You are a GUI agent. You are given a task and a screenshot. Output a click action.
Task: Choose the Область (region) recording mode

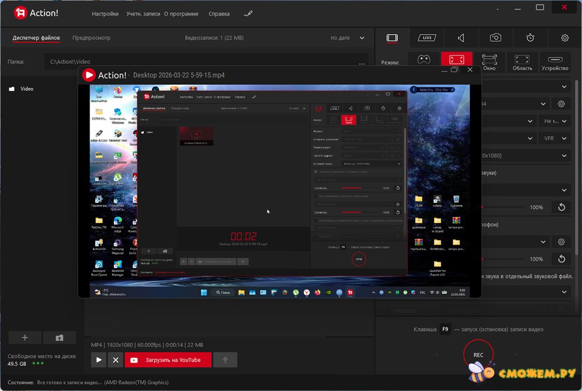[x=522, y=62]
